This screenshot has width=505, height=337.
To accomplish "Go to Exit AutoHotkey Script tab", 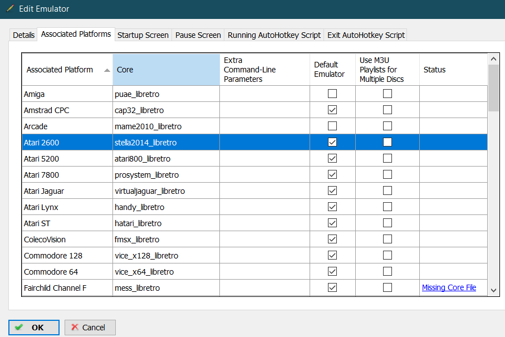I will (366, 35).
